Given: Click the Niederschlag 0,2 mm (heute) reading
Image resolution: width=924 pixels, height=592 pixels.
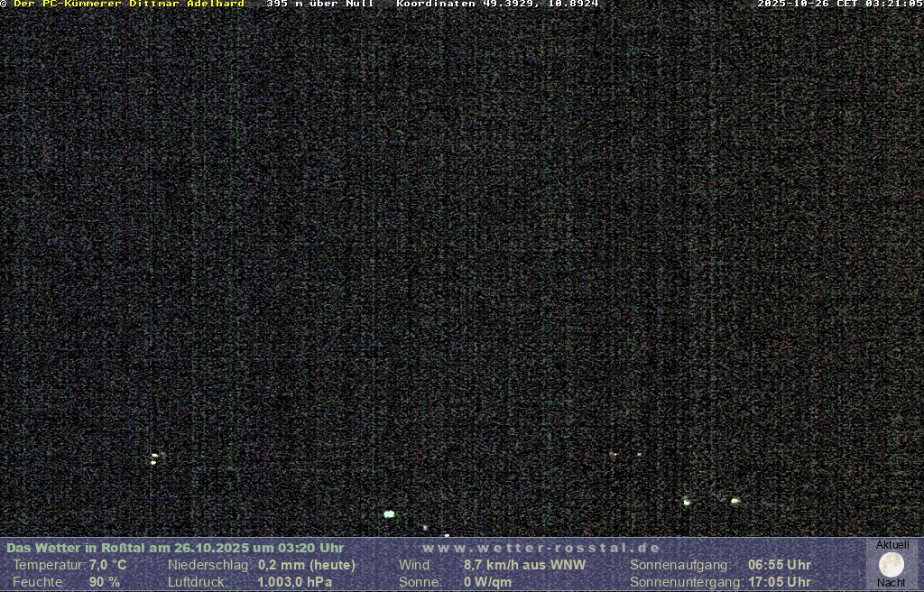Looking at the screenshot, I should click(x=307, y=565).
